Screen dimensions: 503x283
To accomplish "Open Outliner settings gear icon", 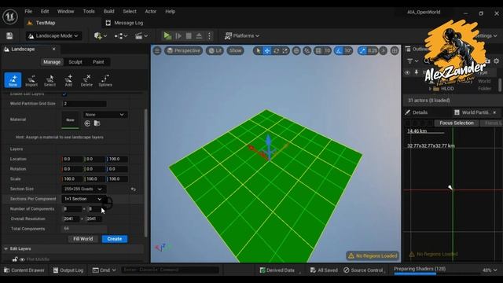I will [x=497, y=61].
